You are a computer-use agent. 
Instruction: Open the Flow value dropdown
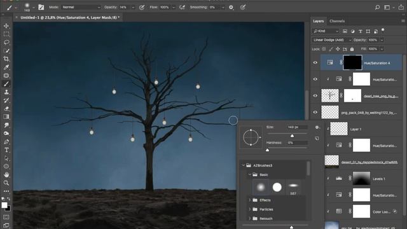pos(174,7)
